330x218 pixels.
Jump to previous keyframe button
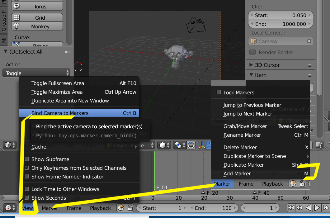[x=300, y=208]
